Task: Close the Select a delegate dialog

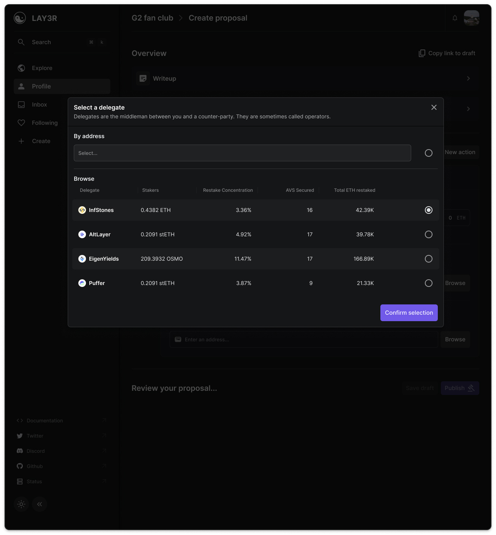Action: (434, 107)
